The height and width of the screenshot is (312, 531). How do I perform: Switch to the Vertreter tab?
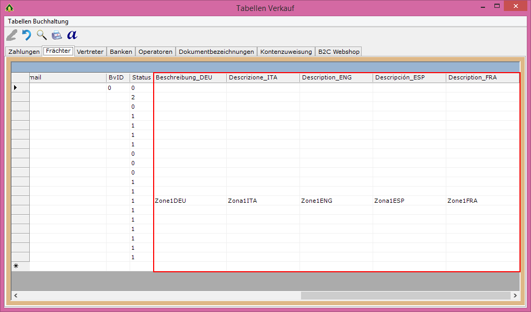pos(90,52)
